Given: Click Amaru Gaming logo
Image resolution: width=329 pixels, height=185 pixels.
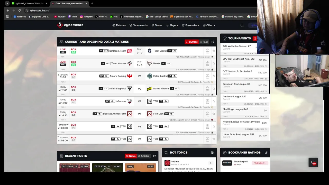Looking at the screenshot, I should tap(130, 76).
